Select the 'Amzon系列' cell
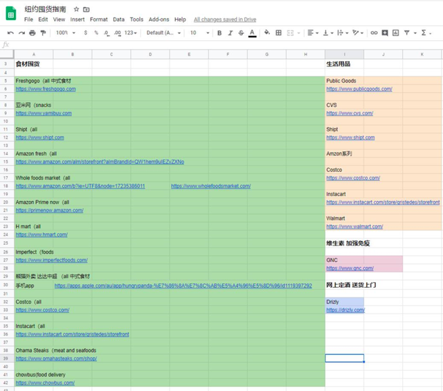The height and width of the screenshot is (391, 443). [x=345, y=154]
